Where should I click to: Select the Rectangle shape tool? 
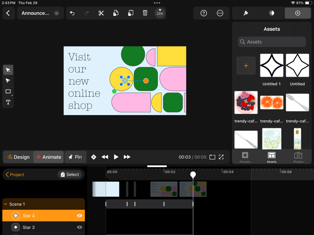pyautogui.click(x=8, y=91)
